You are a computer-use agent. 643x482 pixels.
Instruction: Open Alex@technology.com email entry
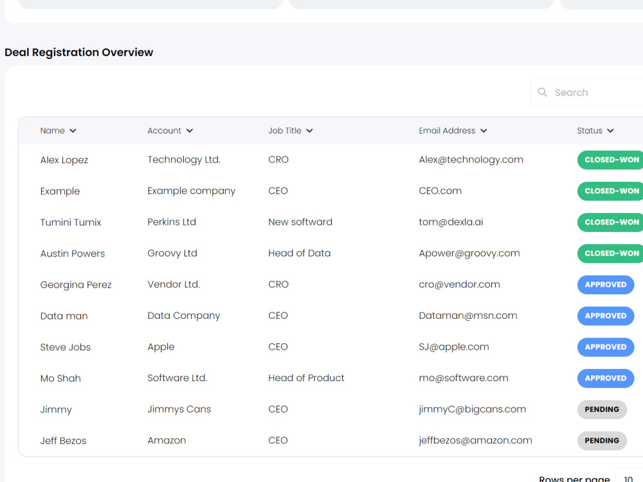pos(471,160)
